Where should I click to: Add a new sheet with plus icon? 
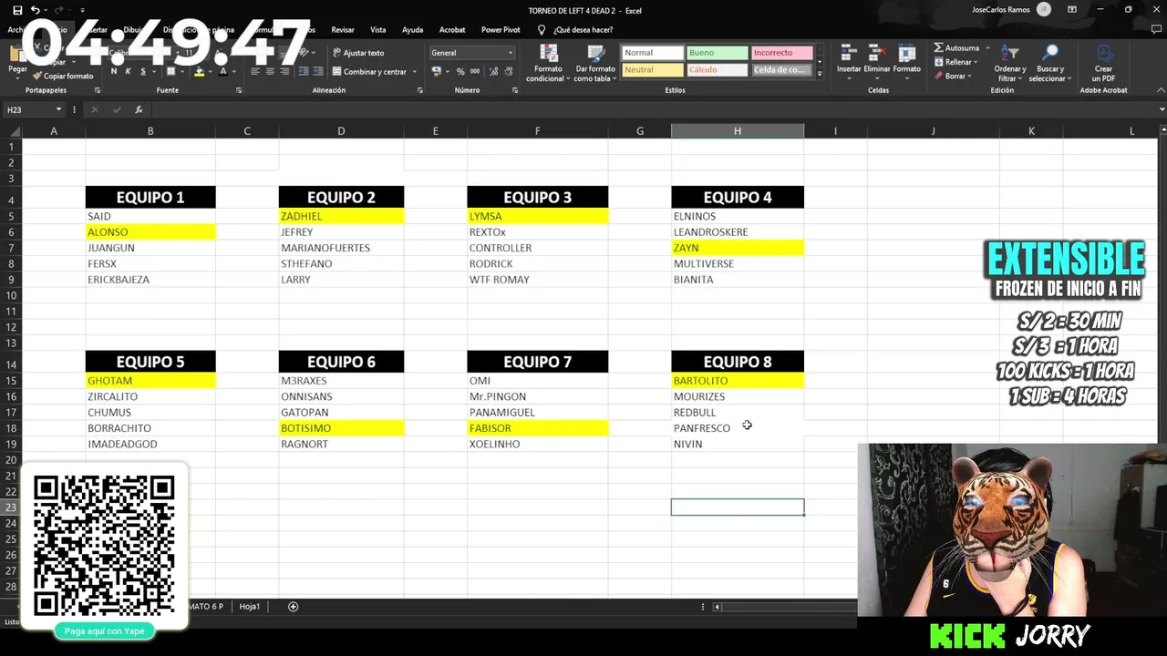point(293,607)
